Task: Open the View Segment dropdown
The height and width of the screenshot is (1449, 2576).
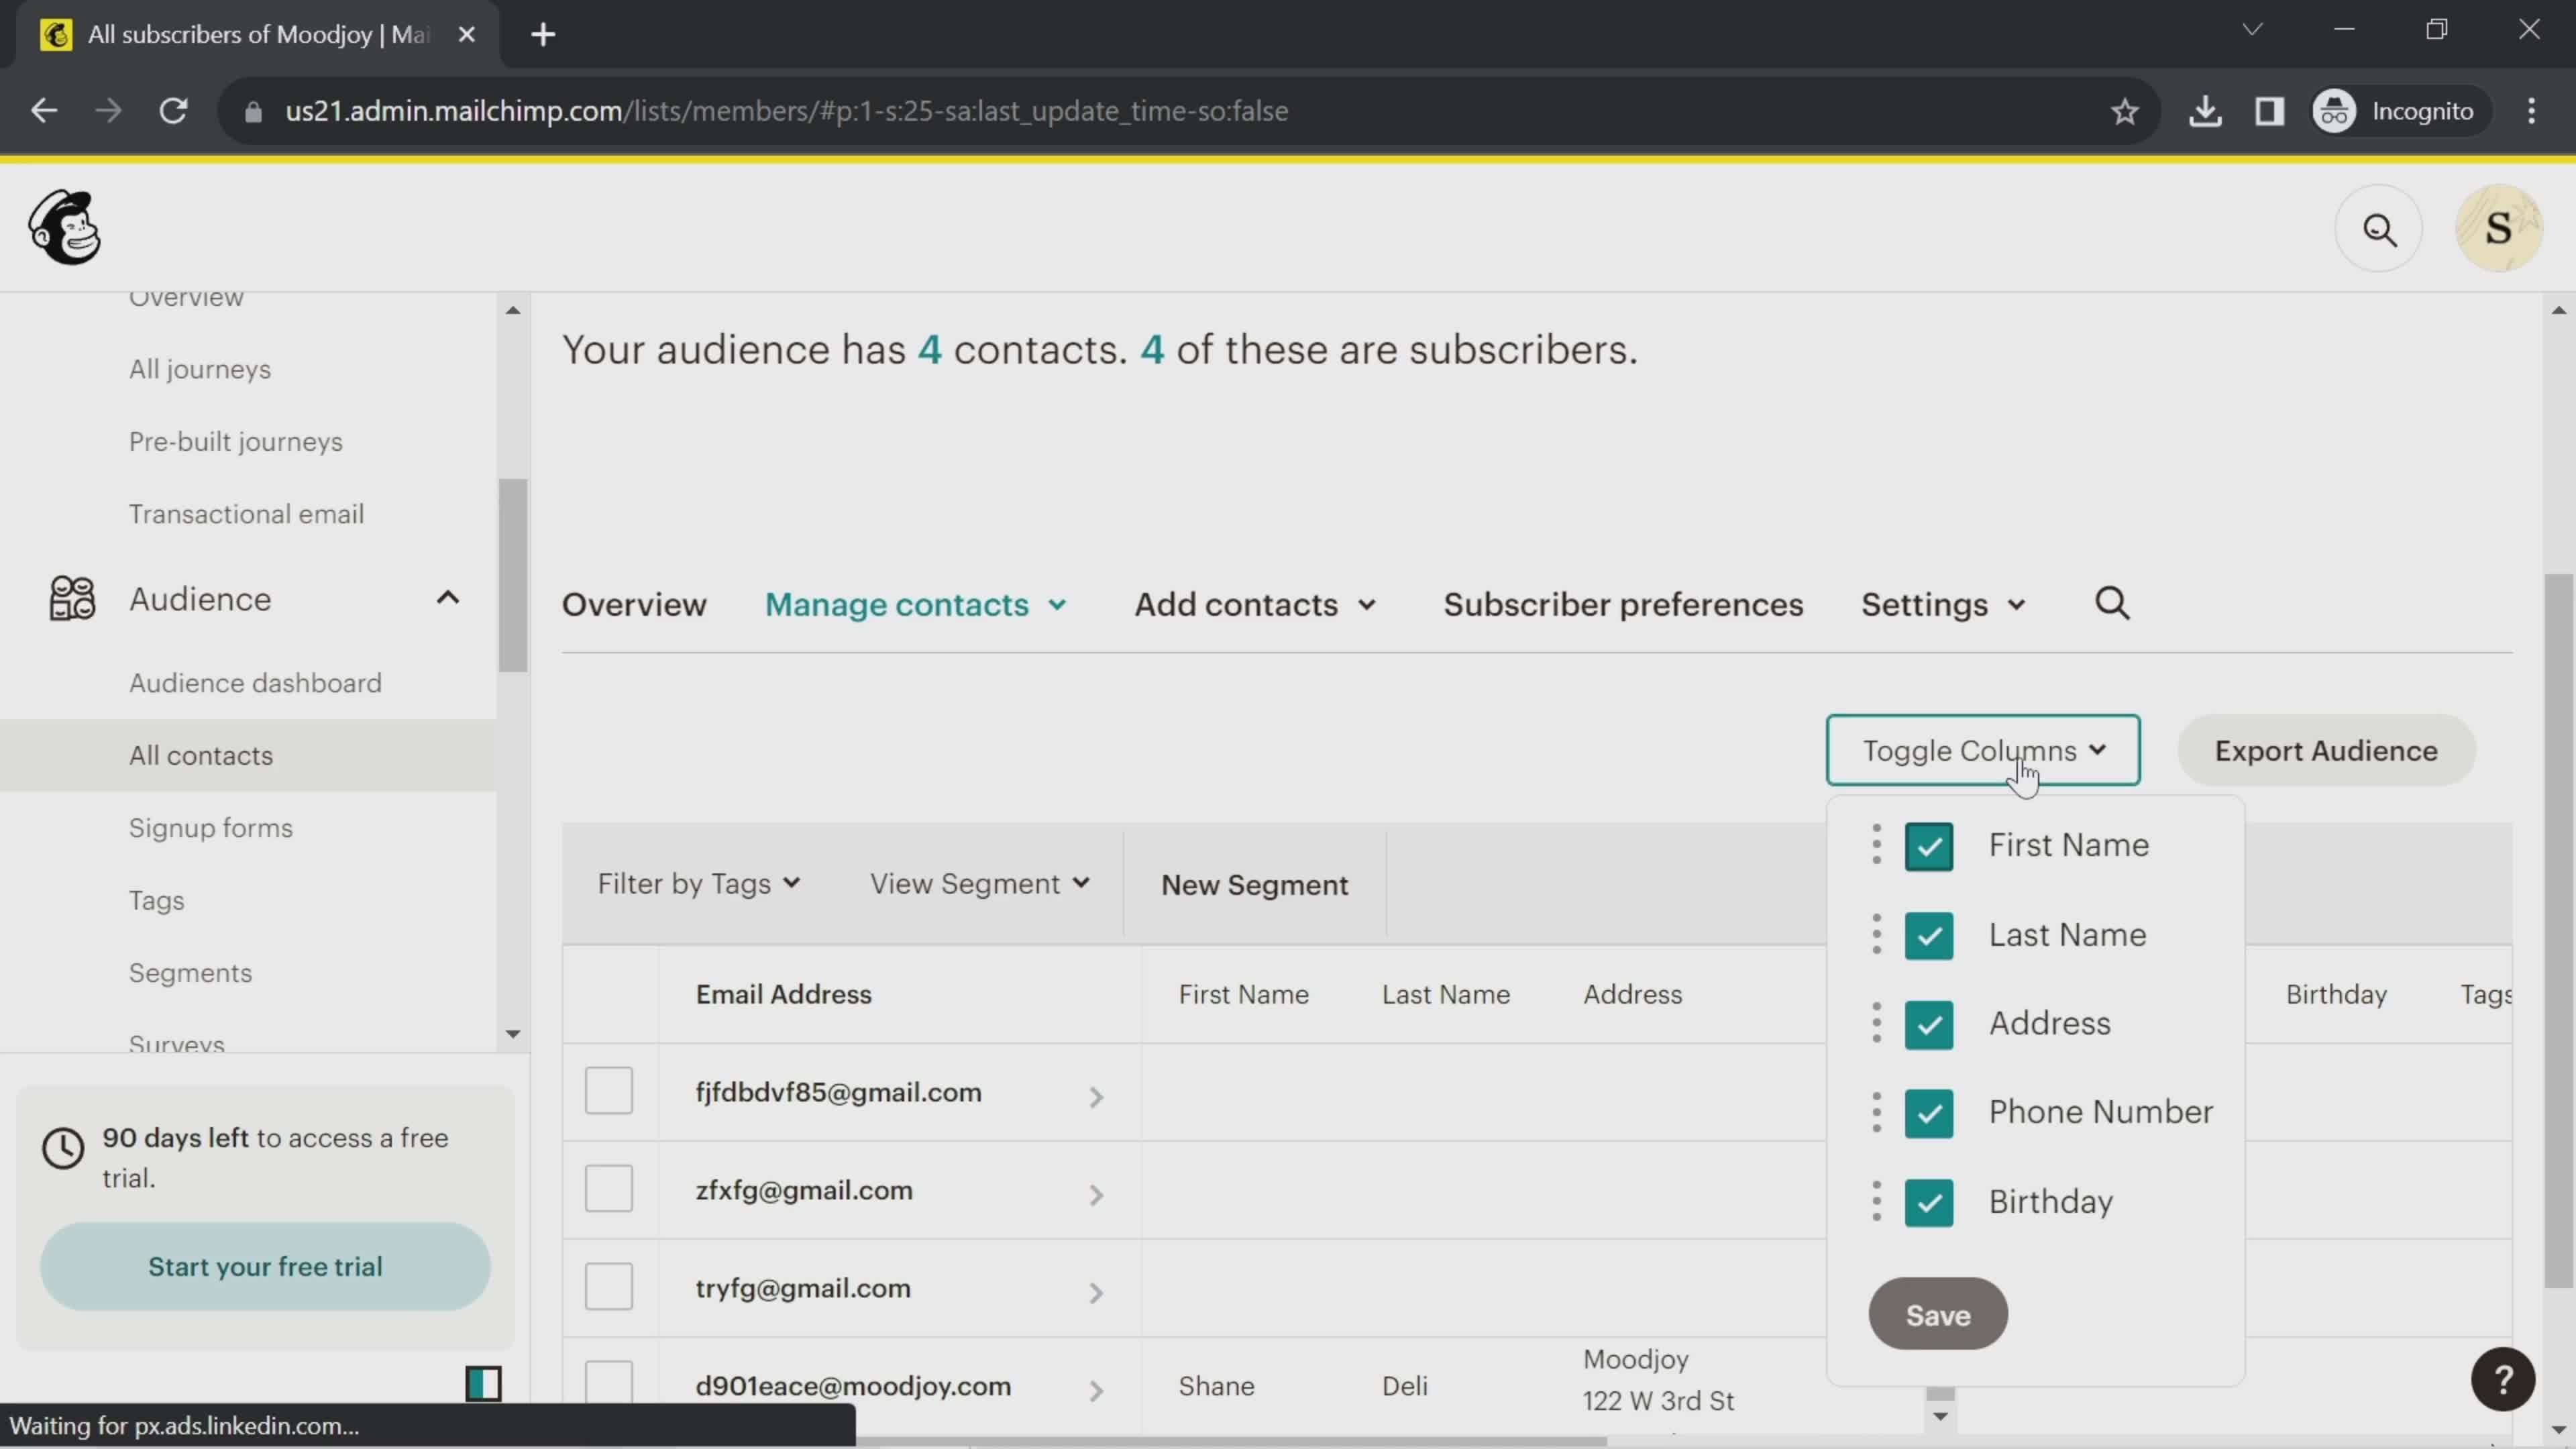Action: tap(980, 884)
